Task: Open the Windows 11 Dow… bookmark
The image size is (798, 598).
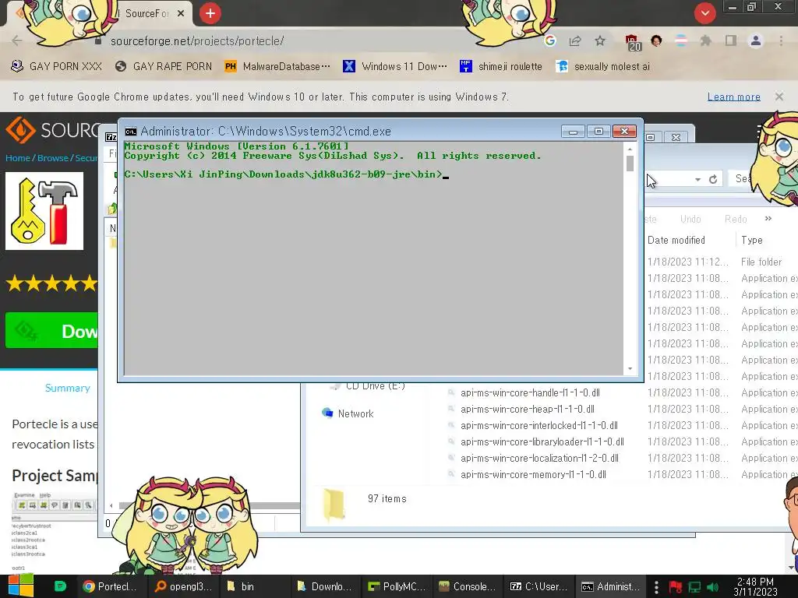Action: (x=395, y=66)
